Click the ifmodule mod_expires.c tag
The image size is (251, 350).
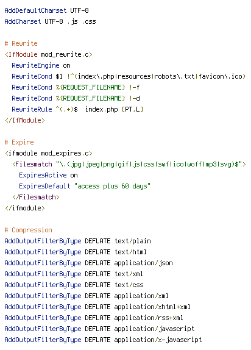point(48,153)
